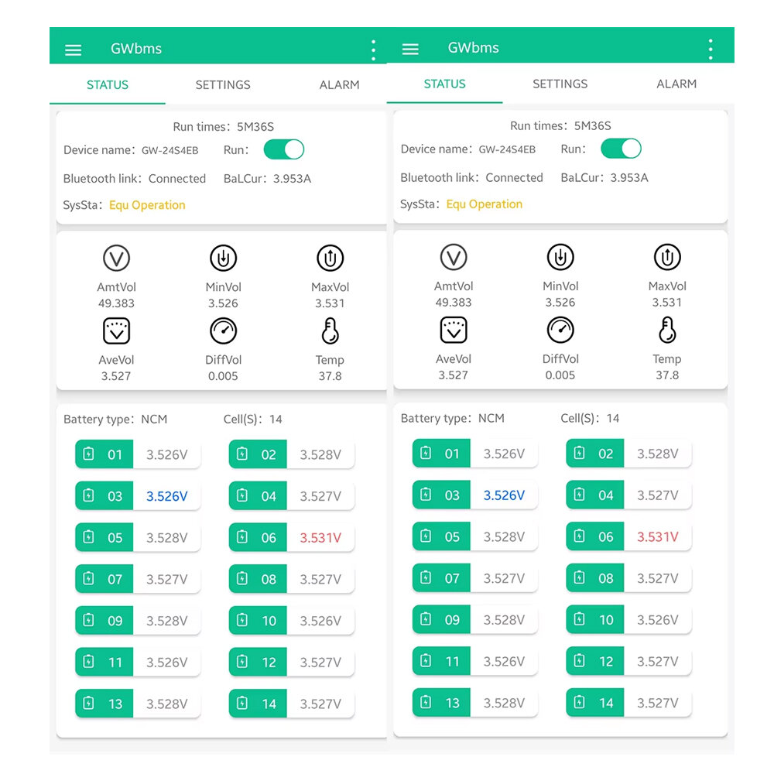774x774 pixels.
Task: Select cell 06 red voltage 3.531V, left screen
Action: (320, 538)
